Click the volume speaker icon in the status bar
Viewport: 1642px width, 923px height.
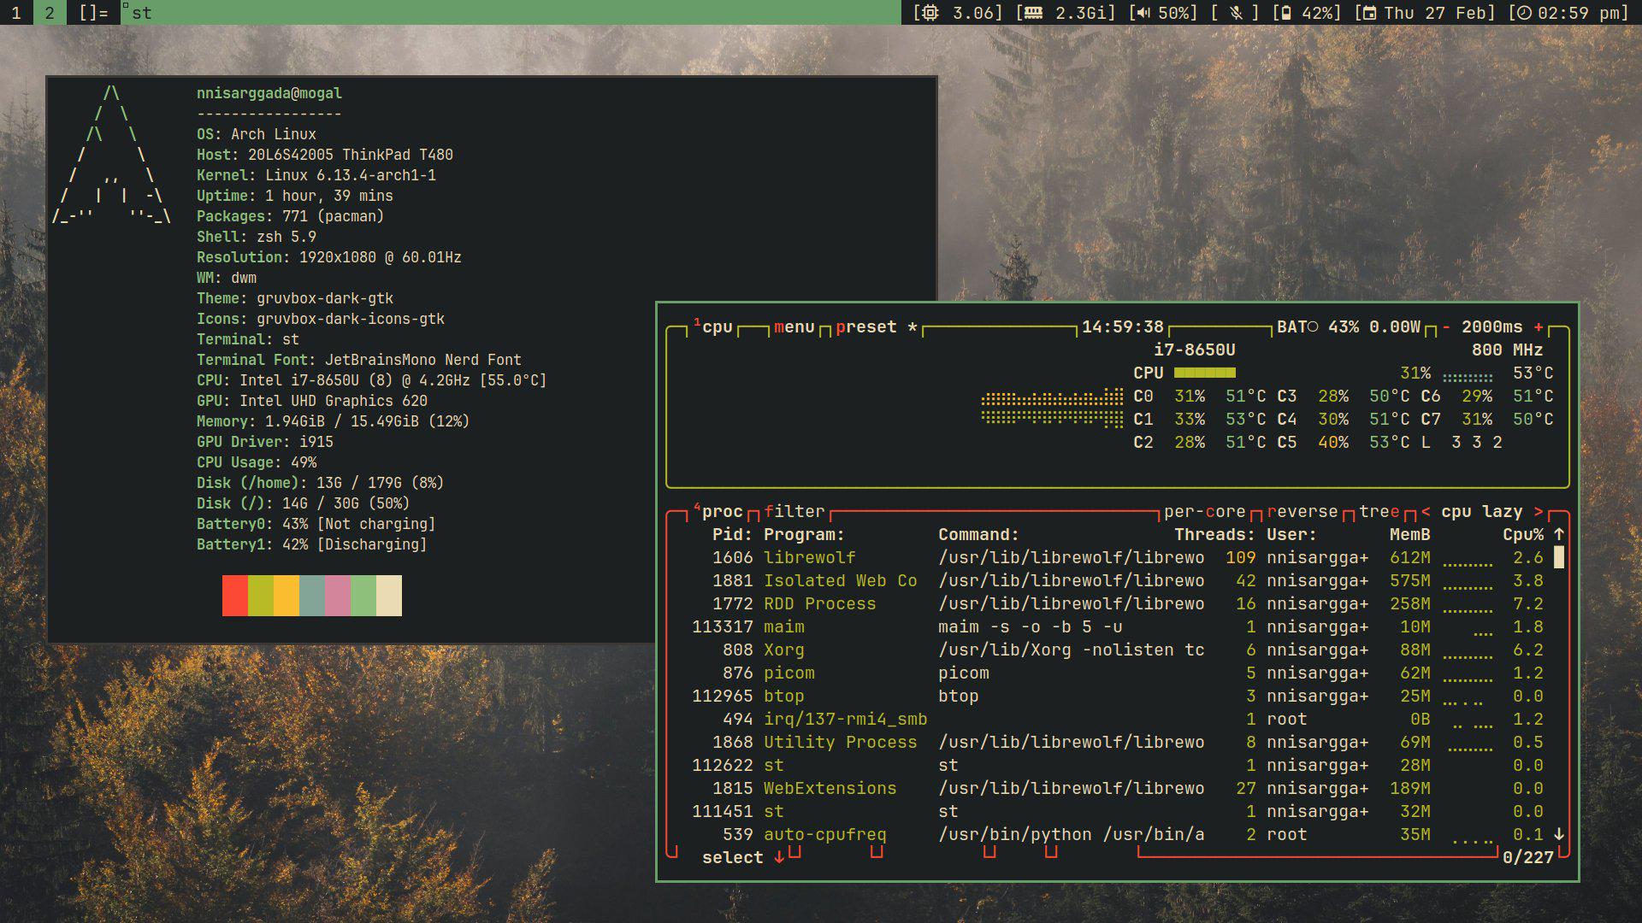[x=1142, y=14]
